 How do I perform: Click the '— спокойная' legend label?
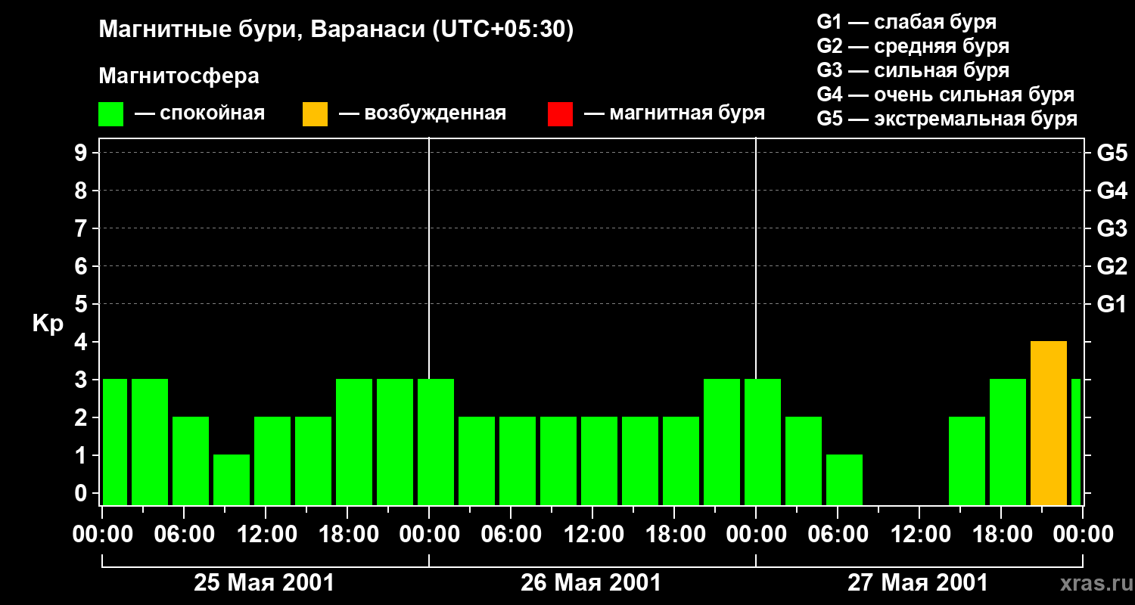coord(200,113)
